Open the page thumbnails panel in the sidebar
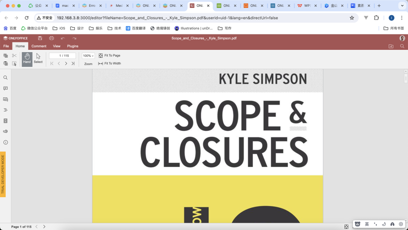Image resolution: width=408 pixels, height=230 pixels. [5, 121]
